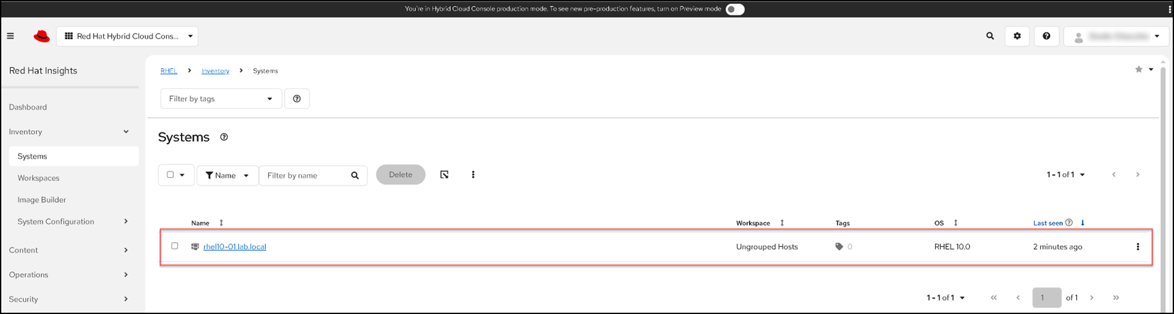Open the rhel10-01.lab.local system link
The width and height of the screenshot is (1174, 314).
234,247
